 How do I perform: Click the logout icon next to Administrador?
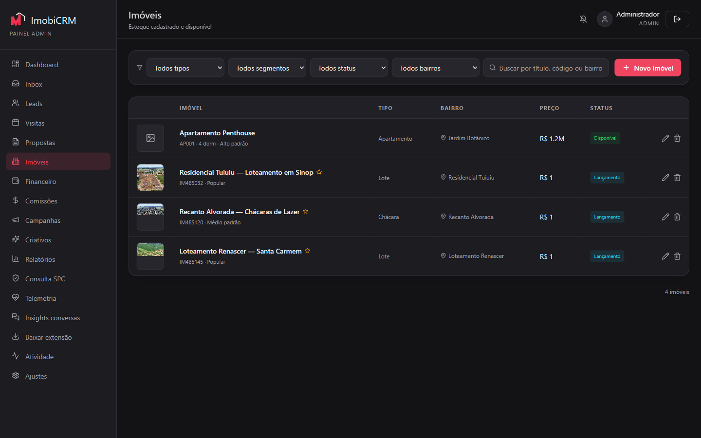click(677, 19)
